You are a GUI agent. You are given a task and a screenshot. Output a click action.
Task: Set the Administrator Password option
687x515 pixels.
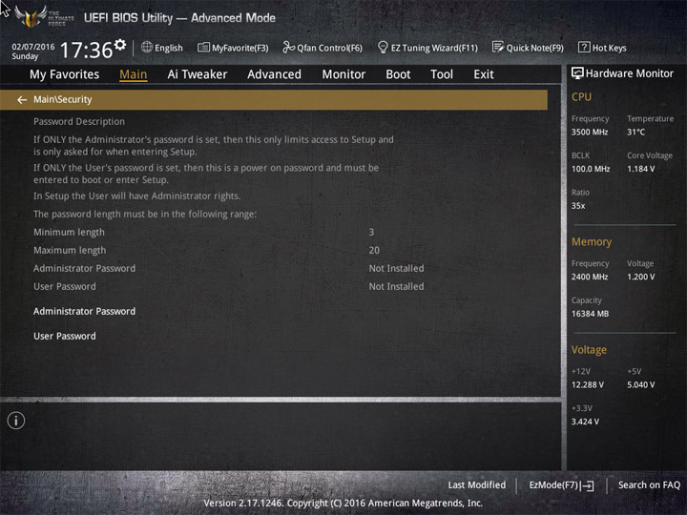click(85, 311)
